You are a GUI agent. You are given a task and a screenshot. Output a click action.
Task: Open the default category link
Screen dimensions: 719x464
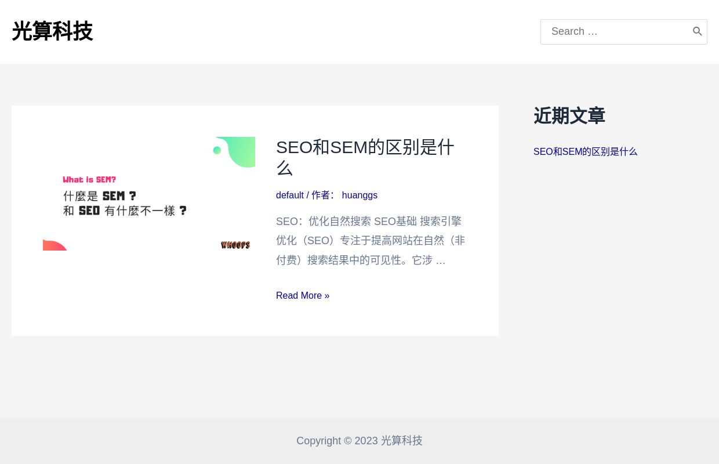click(290, 195)
